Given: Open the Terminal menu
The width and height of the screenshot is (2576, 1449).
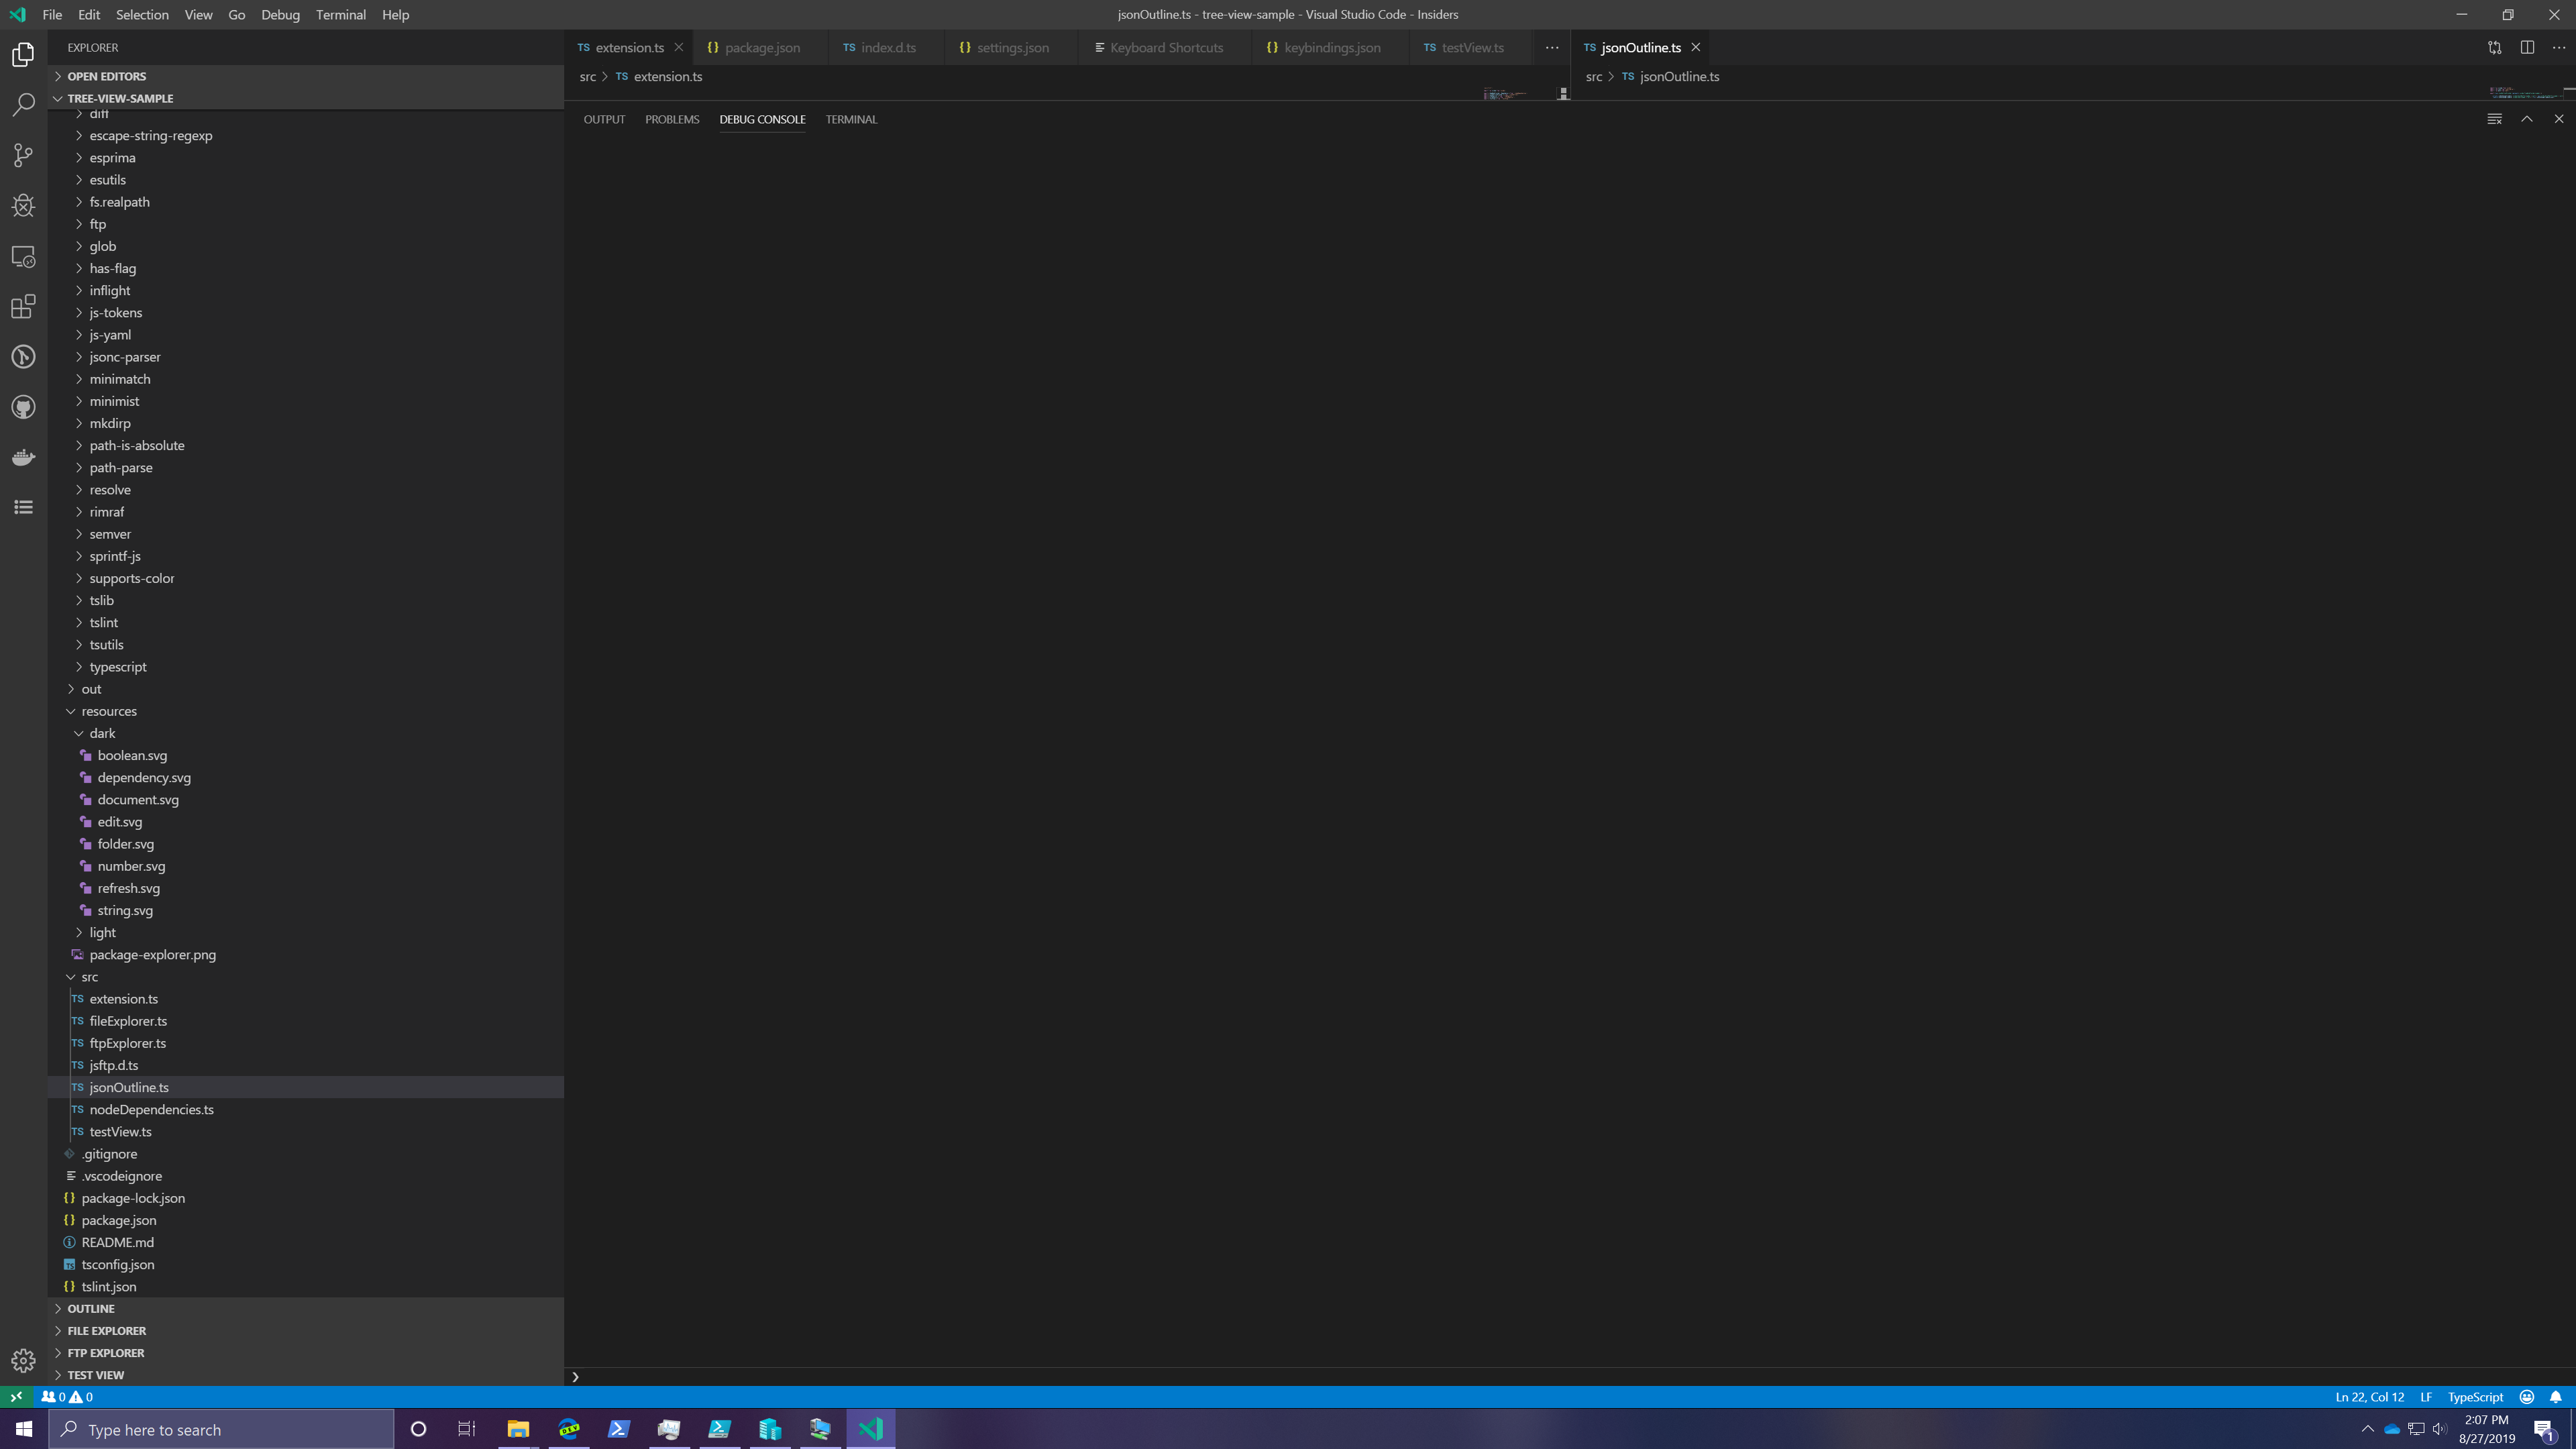Looking at the screenshot, I should click(340, 15).
